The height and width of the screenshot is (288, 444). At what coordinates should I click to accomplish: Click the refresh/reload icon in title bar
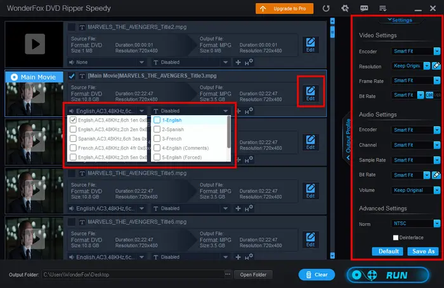coord(326,8)
